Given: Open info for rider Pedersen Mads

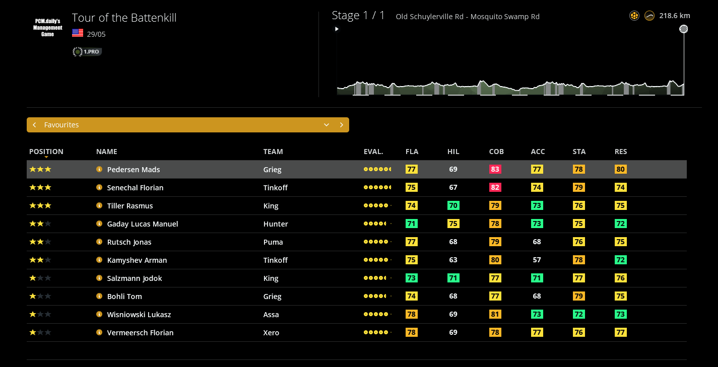Looking at the screenshot, I should point(99,169).
